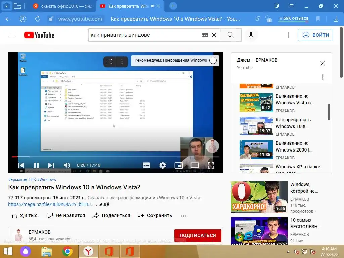The width and height of the screenshot is (344, 258).
Task: Mute the video player volume
Action: 67,165
